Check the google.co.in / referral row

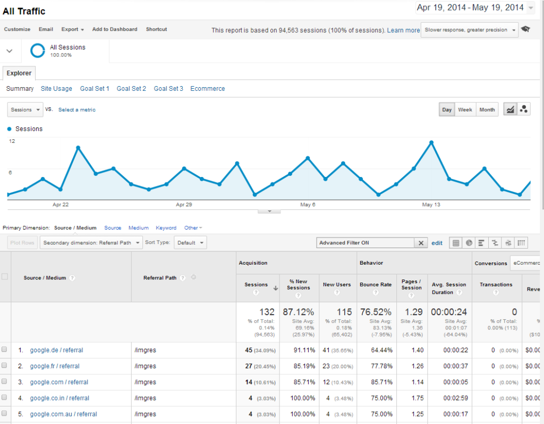pyautogui.click(x=4, y=397)
